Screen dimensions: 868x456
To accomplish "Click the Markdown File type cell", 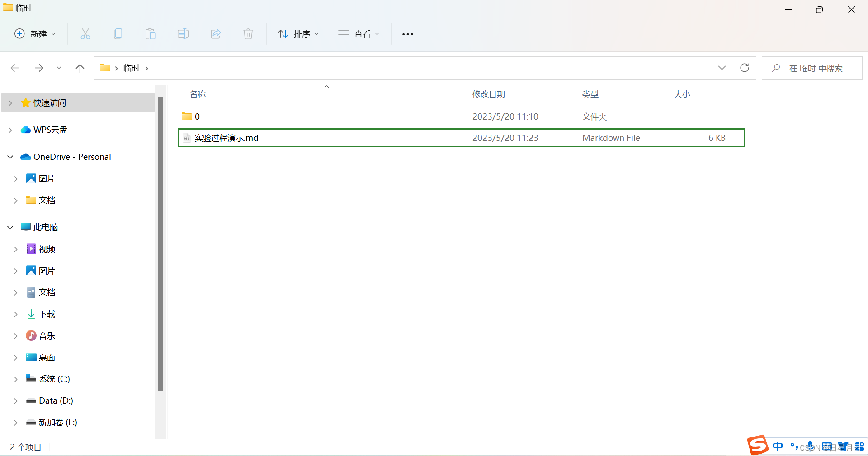I will (x=611, y=138).
